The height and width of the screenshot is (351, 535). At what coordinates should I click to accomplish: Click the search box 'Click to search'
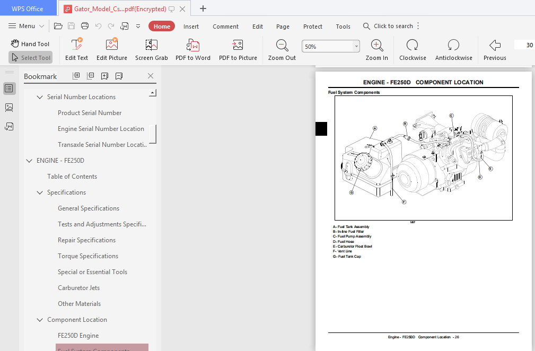coord(388,26)
